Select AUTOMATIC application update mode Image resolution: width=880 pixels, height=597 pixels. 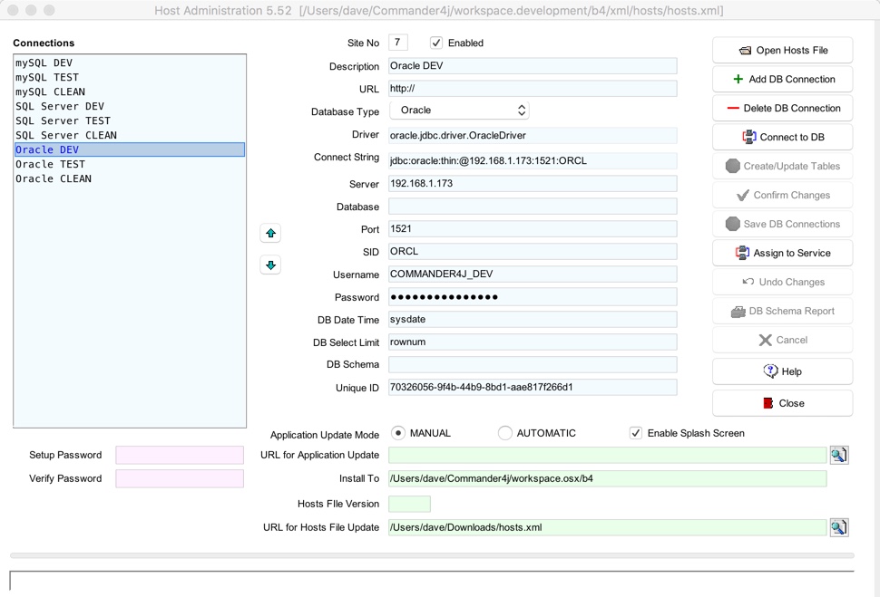pos(505,433)
